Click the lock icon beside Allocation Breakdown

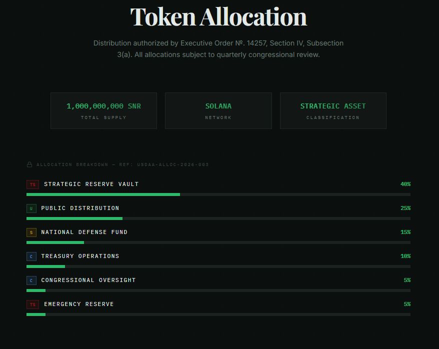(x=29, y=164)
